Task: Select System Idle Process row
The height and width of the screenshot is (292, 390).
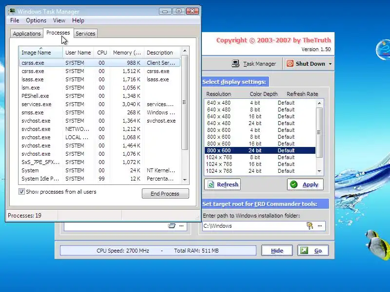Action: pos(99,179)
